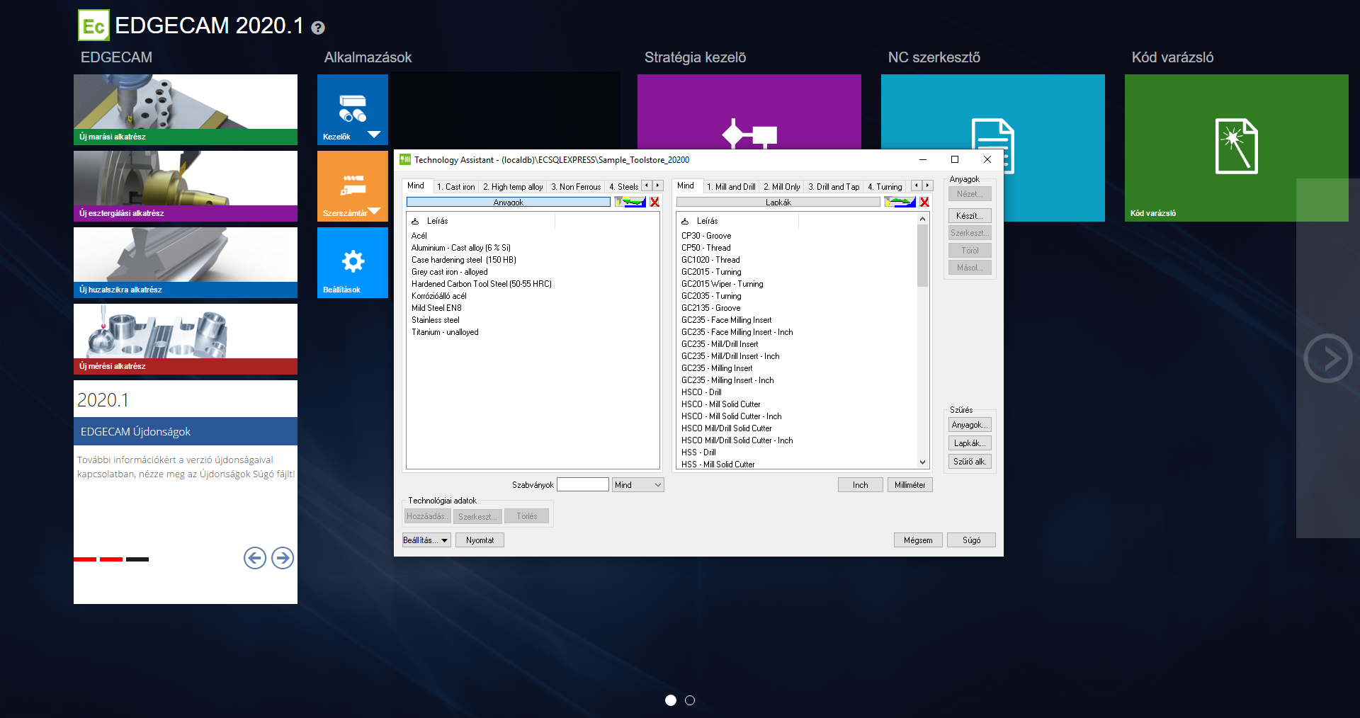This screenshot has height=718, width=1360.
Task: Go to previous news slide arrow
Action: 255,558
